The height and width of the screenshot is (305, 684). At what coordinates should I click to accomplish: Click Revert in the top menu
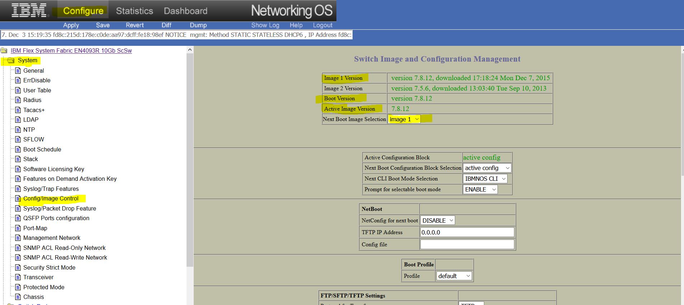135,25
